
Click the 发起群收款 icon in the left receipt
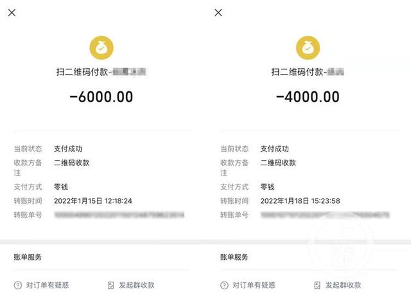110,285
